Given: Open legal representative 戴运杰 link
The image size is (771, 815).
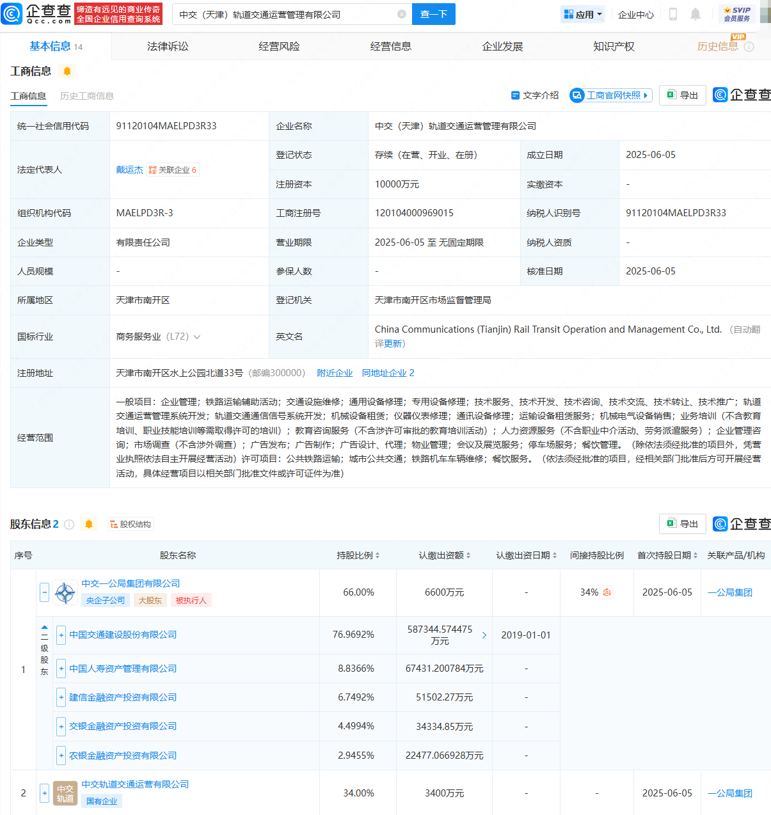Looking at the screenshot, I should pos(129,170).
